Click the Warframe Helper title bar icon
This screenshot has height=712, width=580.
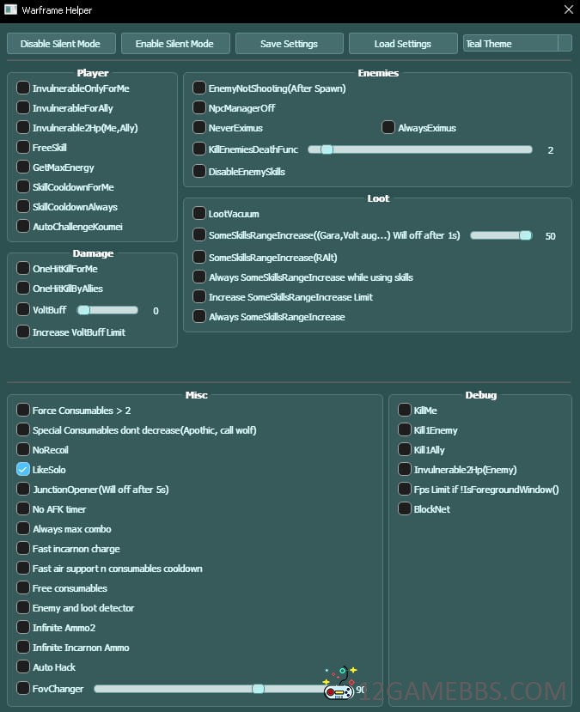click(x=11, y=10)
